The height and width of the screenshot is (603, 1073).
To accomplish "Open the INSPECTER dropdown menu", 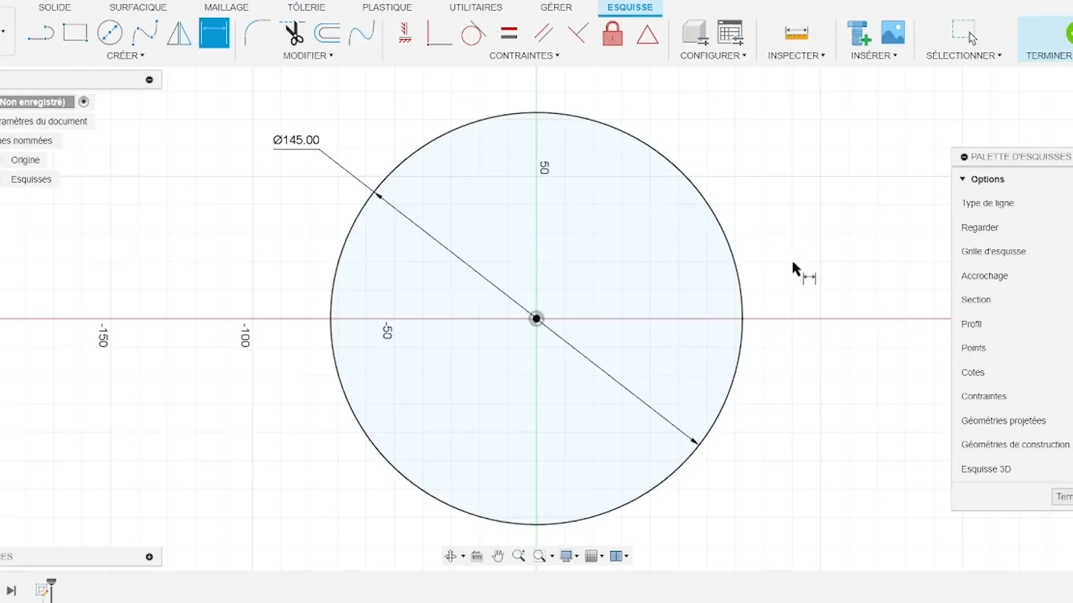I will [x=796, y=55].
